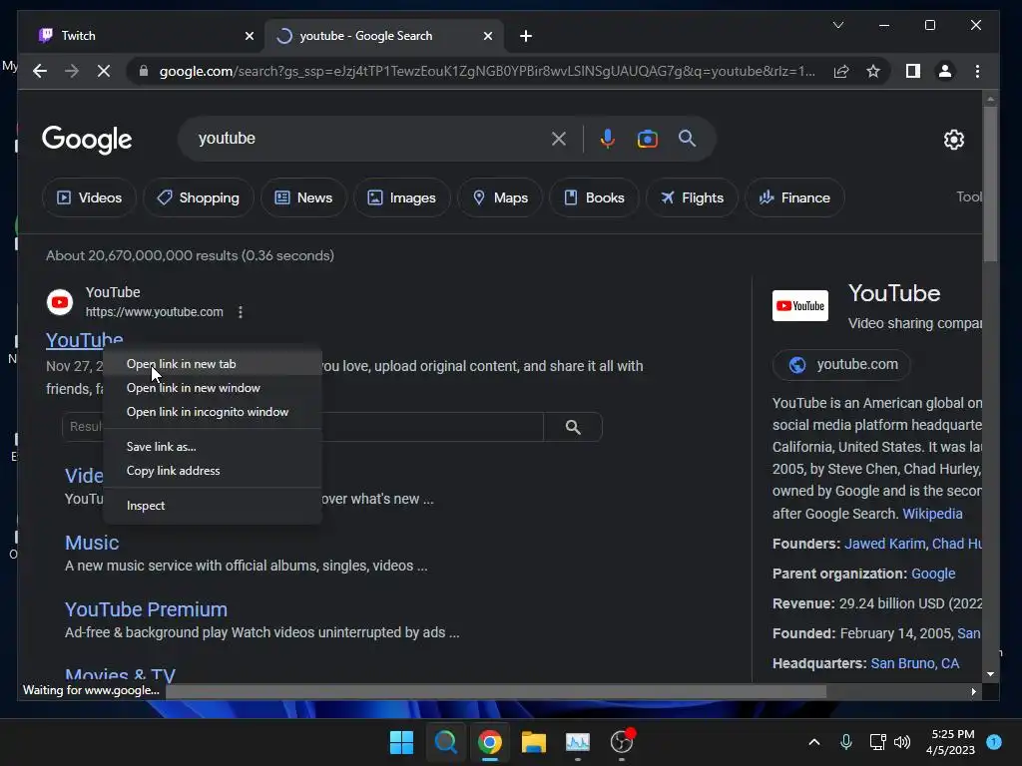1022x766 pixels.
Task: Open Google quick settings gear
Action: [x=954, y=140]
